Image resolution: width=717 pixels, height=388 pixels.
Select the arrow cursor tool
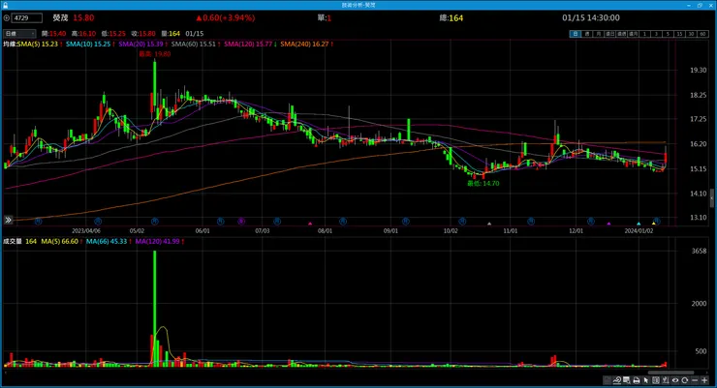(645, 380)
